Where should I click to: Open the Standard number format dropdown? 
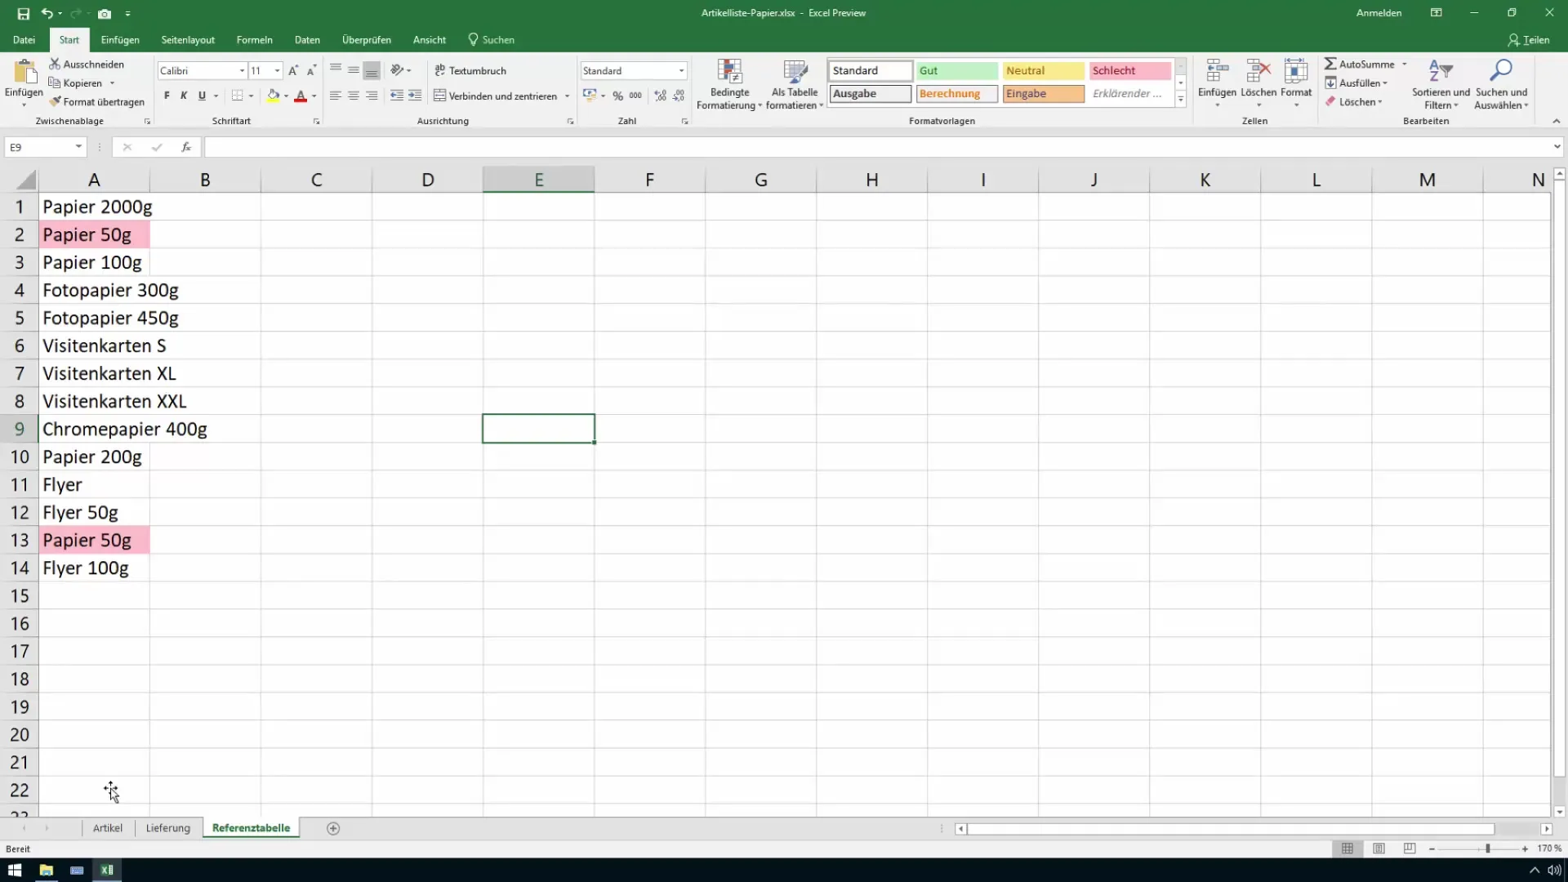point(681,71)
